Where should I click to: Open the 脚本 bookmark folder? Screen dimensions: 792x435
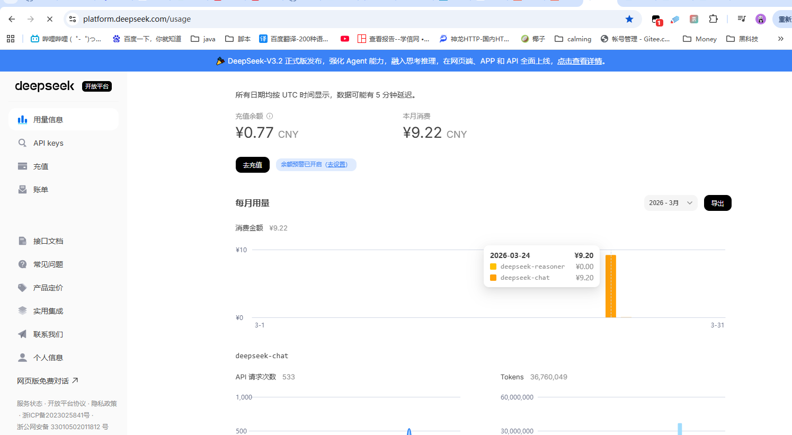point(238,39)
